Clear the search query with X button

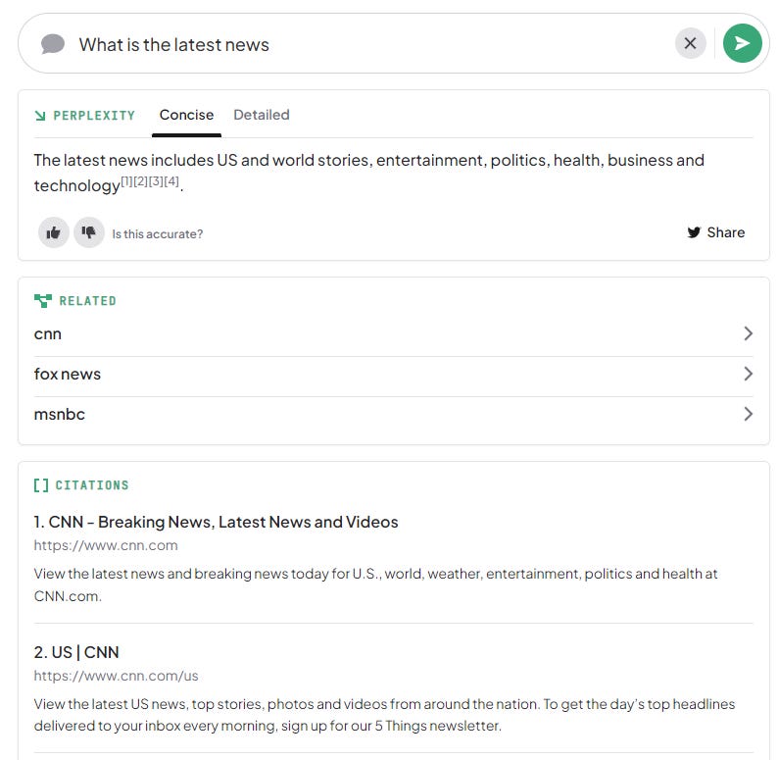coord(690,43)
